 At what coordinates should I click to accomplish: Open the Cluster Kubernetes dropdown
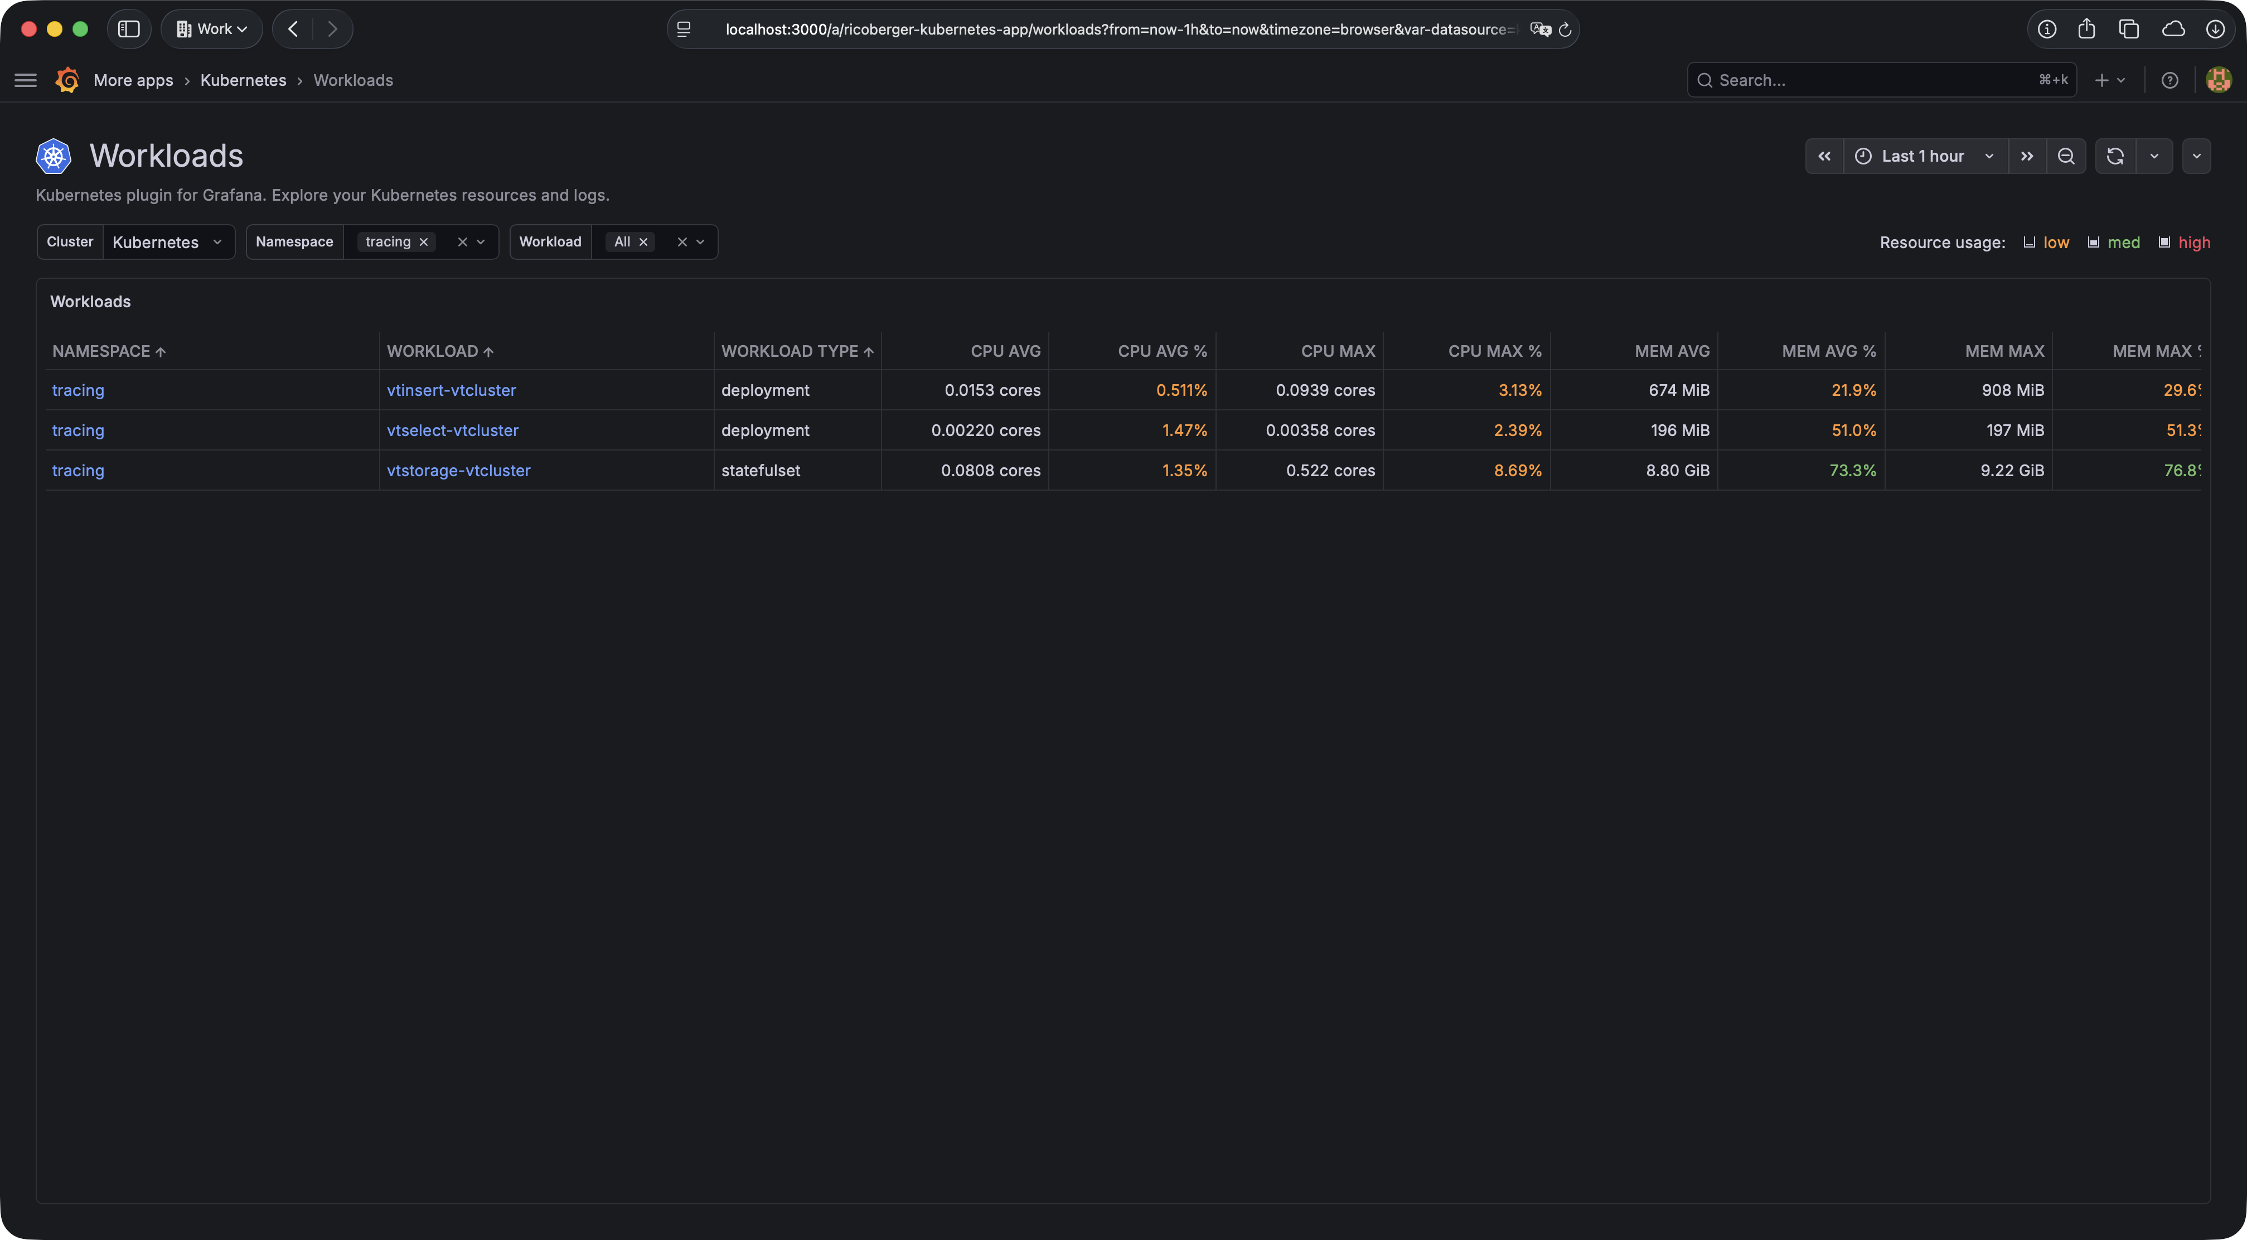[168, 241]
